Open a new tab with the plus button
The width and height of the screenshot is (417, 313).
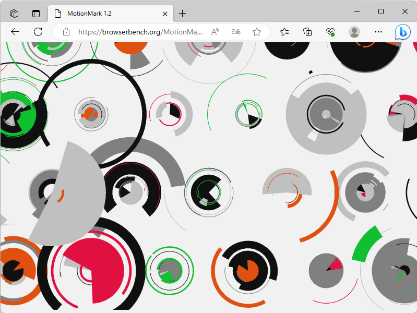point(183,13)
